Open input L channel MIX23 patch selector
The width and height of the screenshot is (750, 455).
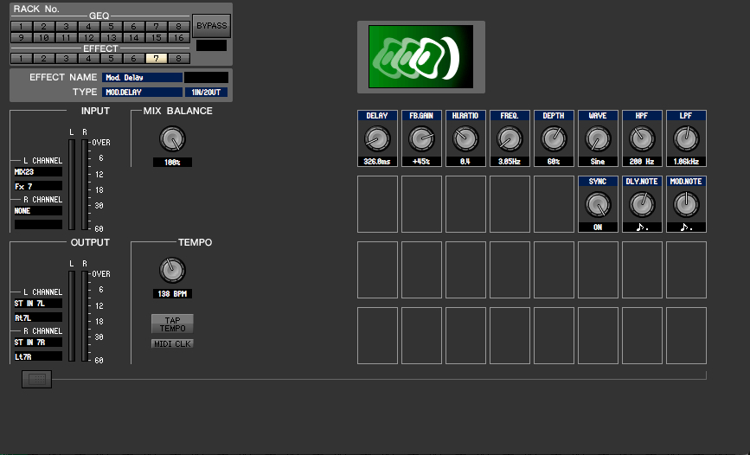(x=38, y=171)
